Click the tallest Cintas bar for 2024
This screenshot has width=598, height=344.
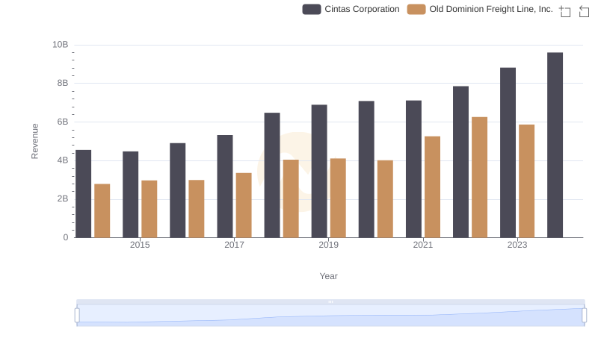click(x=555, y=145)
